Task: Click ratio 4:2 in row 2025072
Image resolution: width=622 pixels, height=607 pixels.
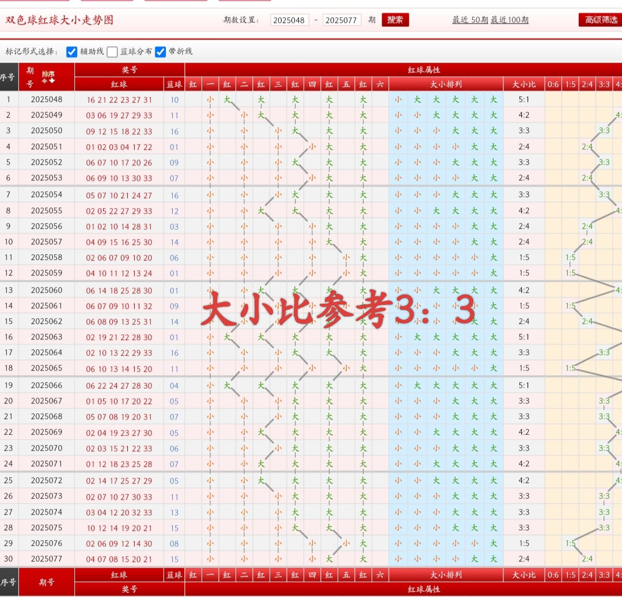Action: click(x=524, y=480)
